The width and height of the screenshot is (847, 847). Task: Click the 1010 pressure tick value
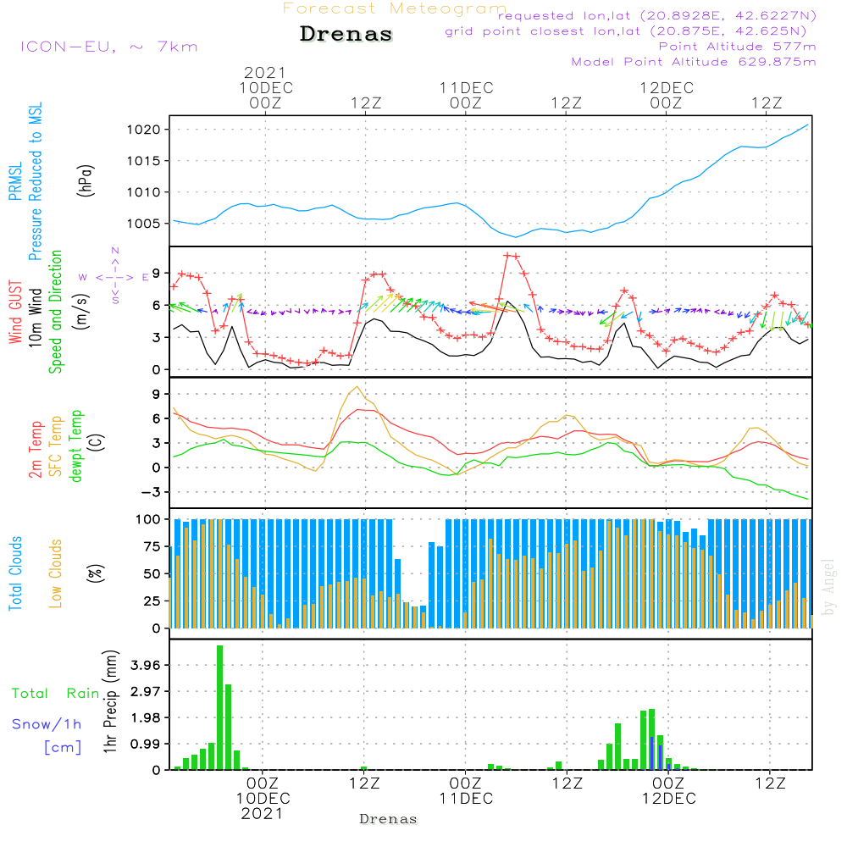pos(144,192)
